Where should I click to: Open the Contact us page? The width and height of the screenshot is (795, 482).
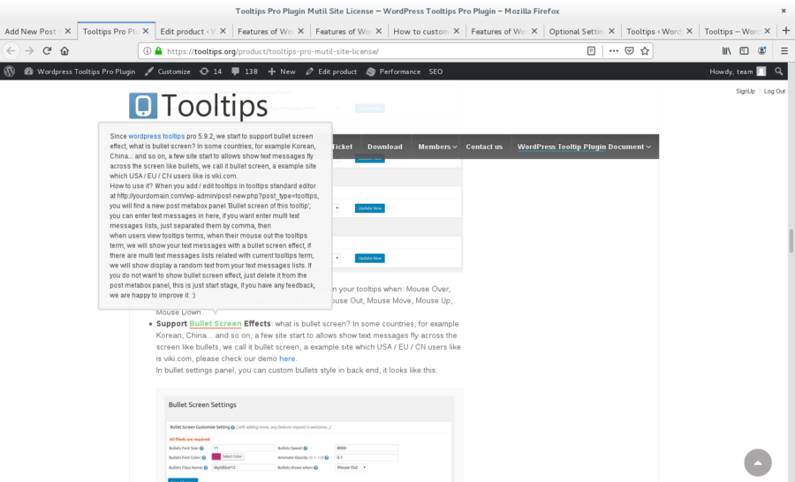(484, 147)
